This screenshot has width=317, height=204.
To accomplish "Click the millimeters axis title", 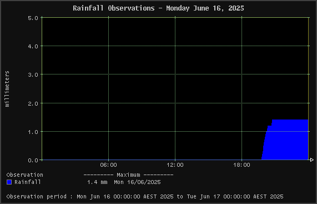I will [7, 89].
